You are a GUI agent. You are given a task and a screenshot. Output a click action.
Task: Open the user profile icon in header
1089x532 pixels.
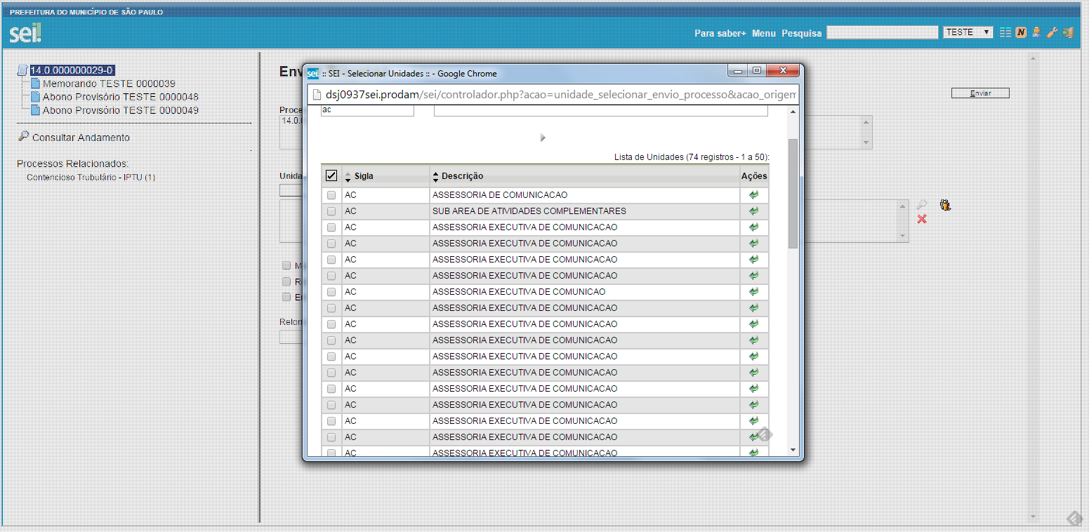click(1036, 32)
